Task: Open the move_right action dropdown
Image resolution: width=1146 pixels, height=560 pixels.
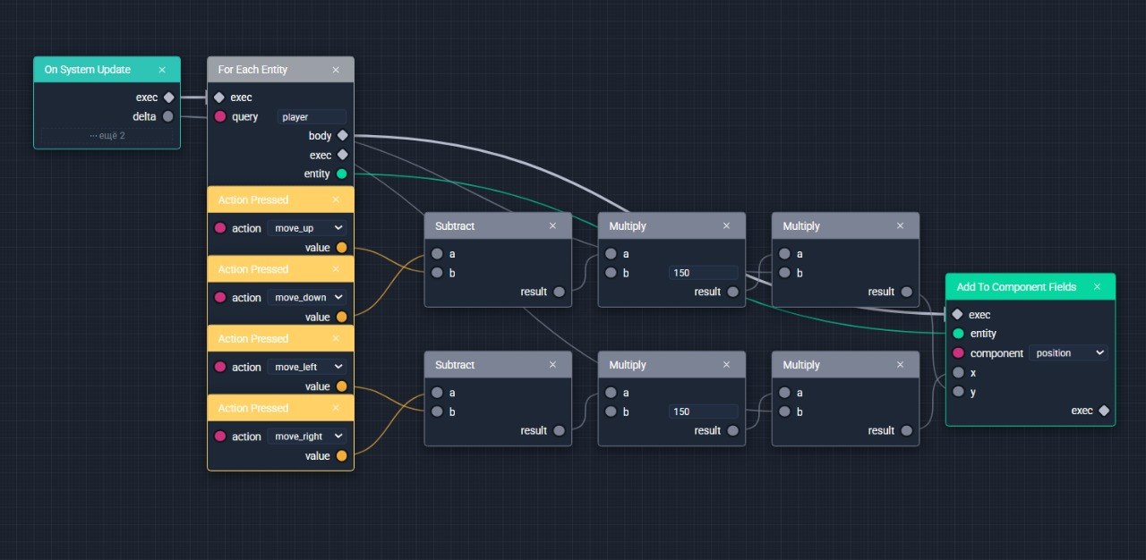Action: 306,437
